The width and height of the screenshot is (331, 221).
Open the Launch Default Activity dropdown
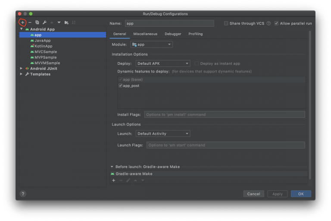[x=162, y=134]
